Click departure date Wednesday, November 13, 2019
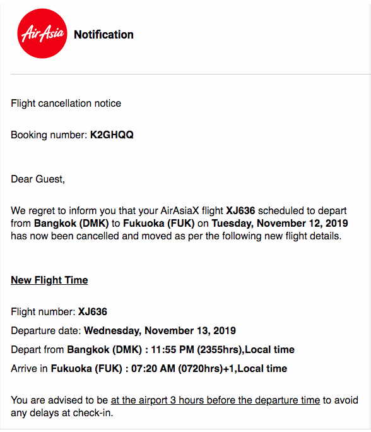371x432 pixels. [x=160, y=330]
